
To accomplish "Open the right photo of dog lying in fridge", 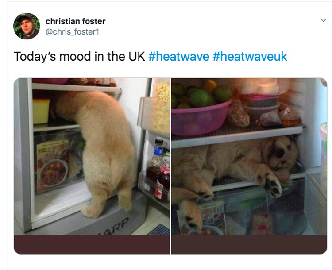I will click(x=249, y=157).
